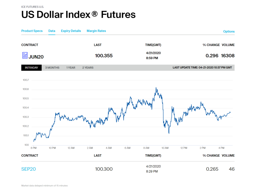Go to the Margin Rates tab
Screen dimensions: 256x189
click(96, 31)
